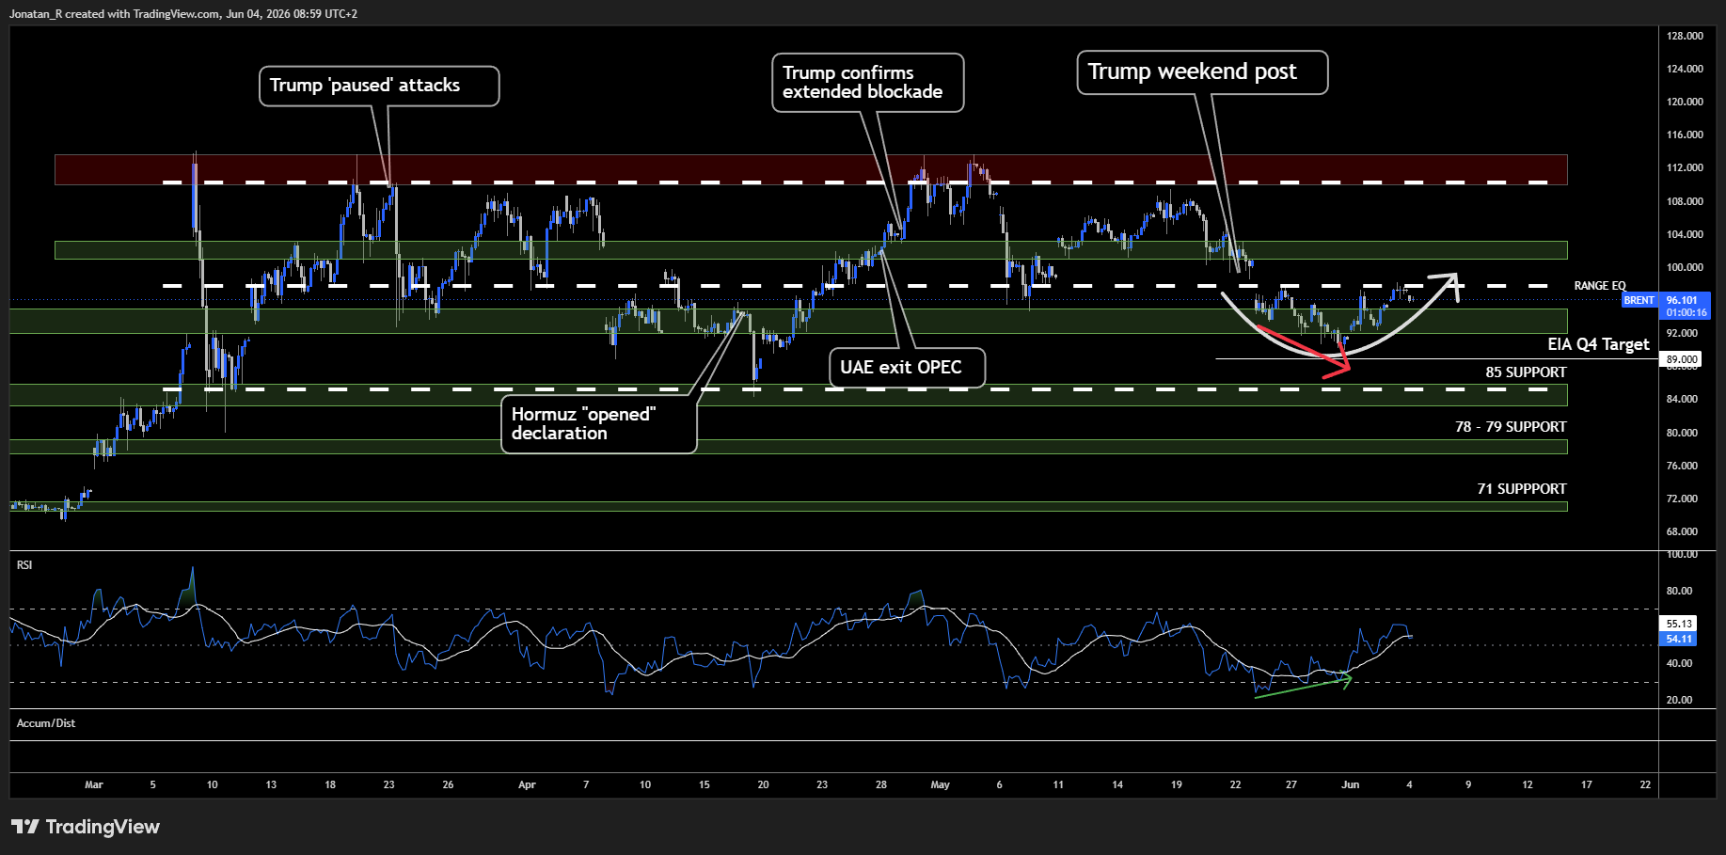Click 76.000 on the price axis
The image size is (1726, 855).
pos(1682,466)
